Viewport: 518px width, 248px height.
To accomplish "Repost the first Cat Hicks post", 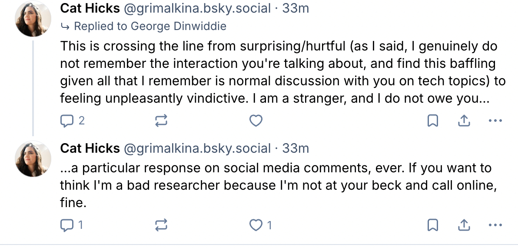I will point(161,121).
